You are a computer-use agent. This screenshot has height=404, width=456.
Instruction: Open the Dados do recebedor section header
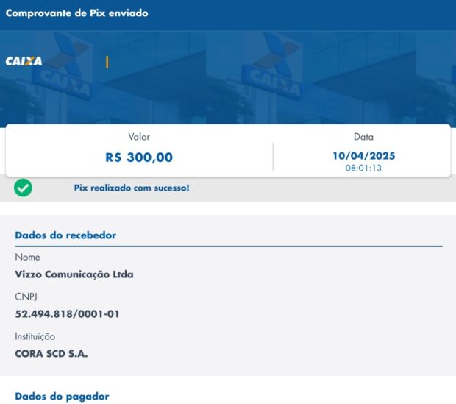point(65,235)
